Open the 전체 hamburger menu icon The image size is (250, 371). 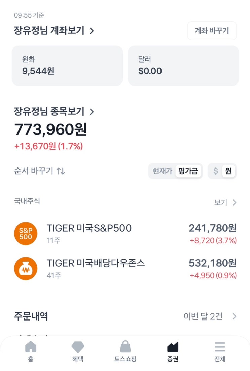[x=220, y=347]
